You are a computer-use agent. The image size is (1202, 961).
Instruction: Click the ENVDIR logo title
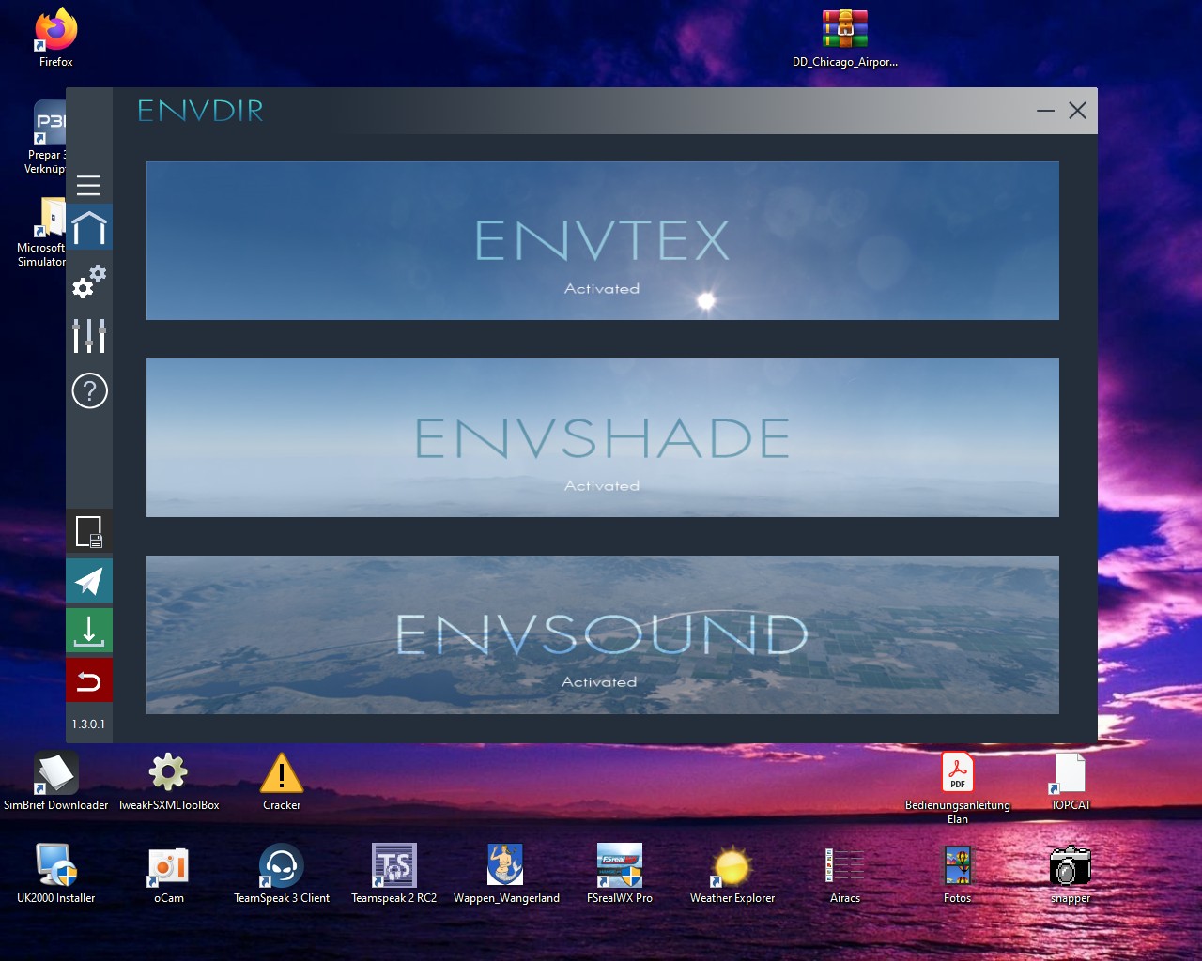(x=200, y=111)
